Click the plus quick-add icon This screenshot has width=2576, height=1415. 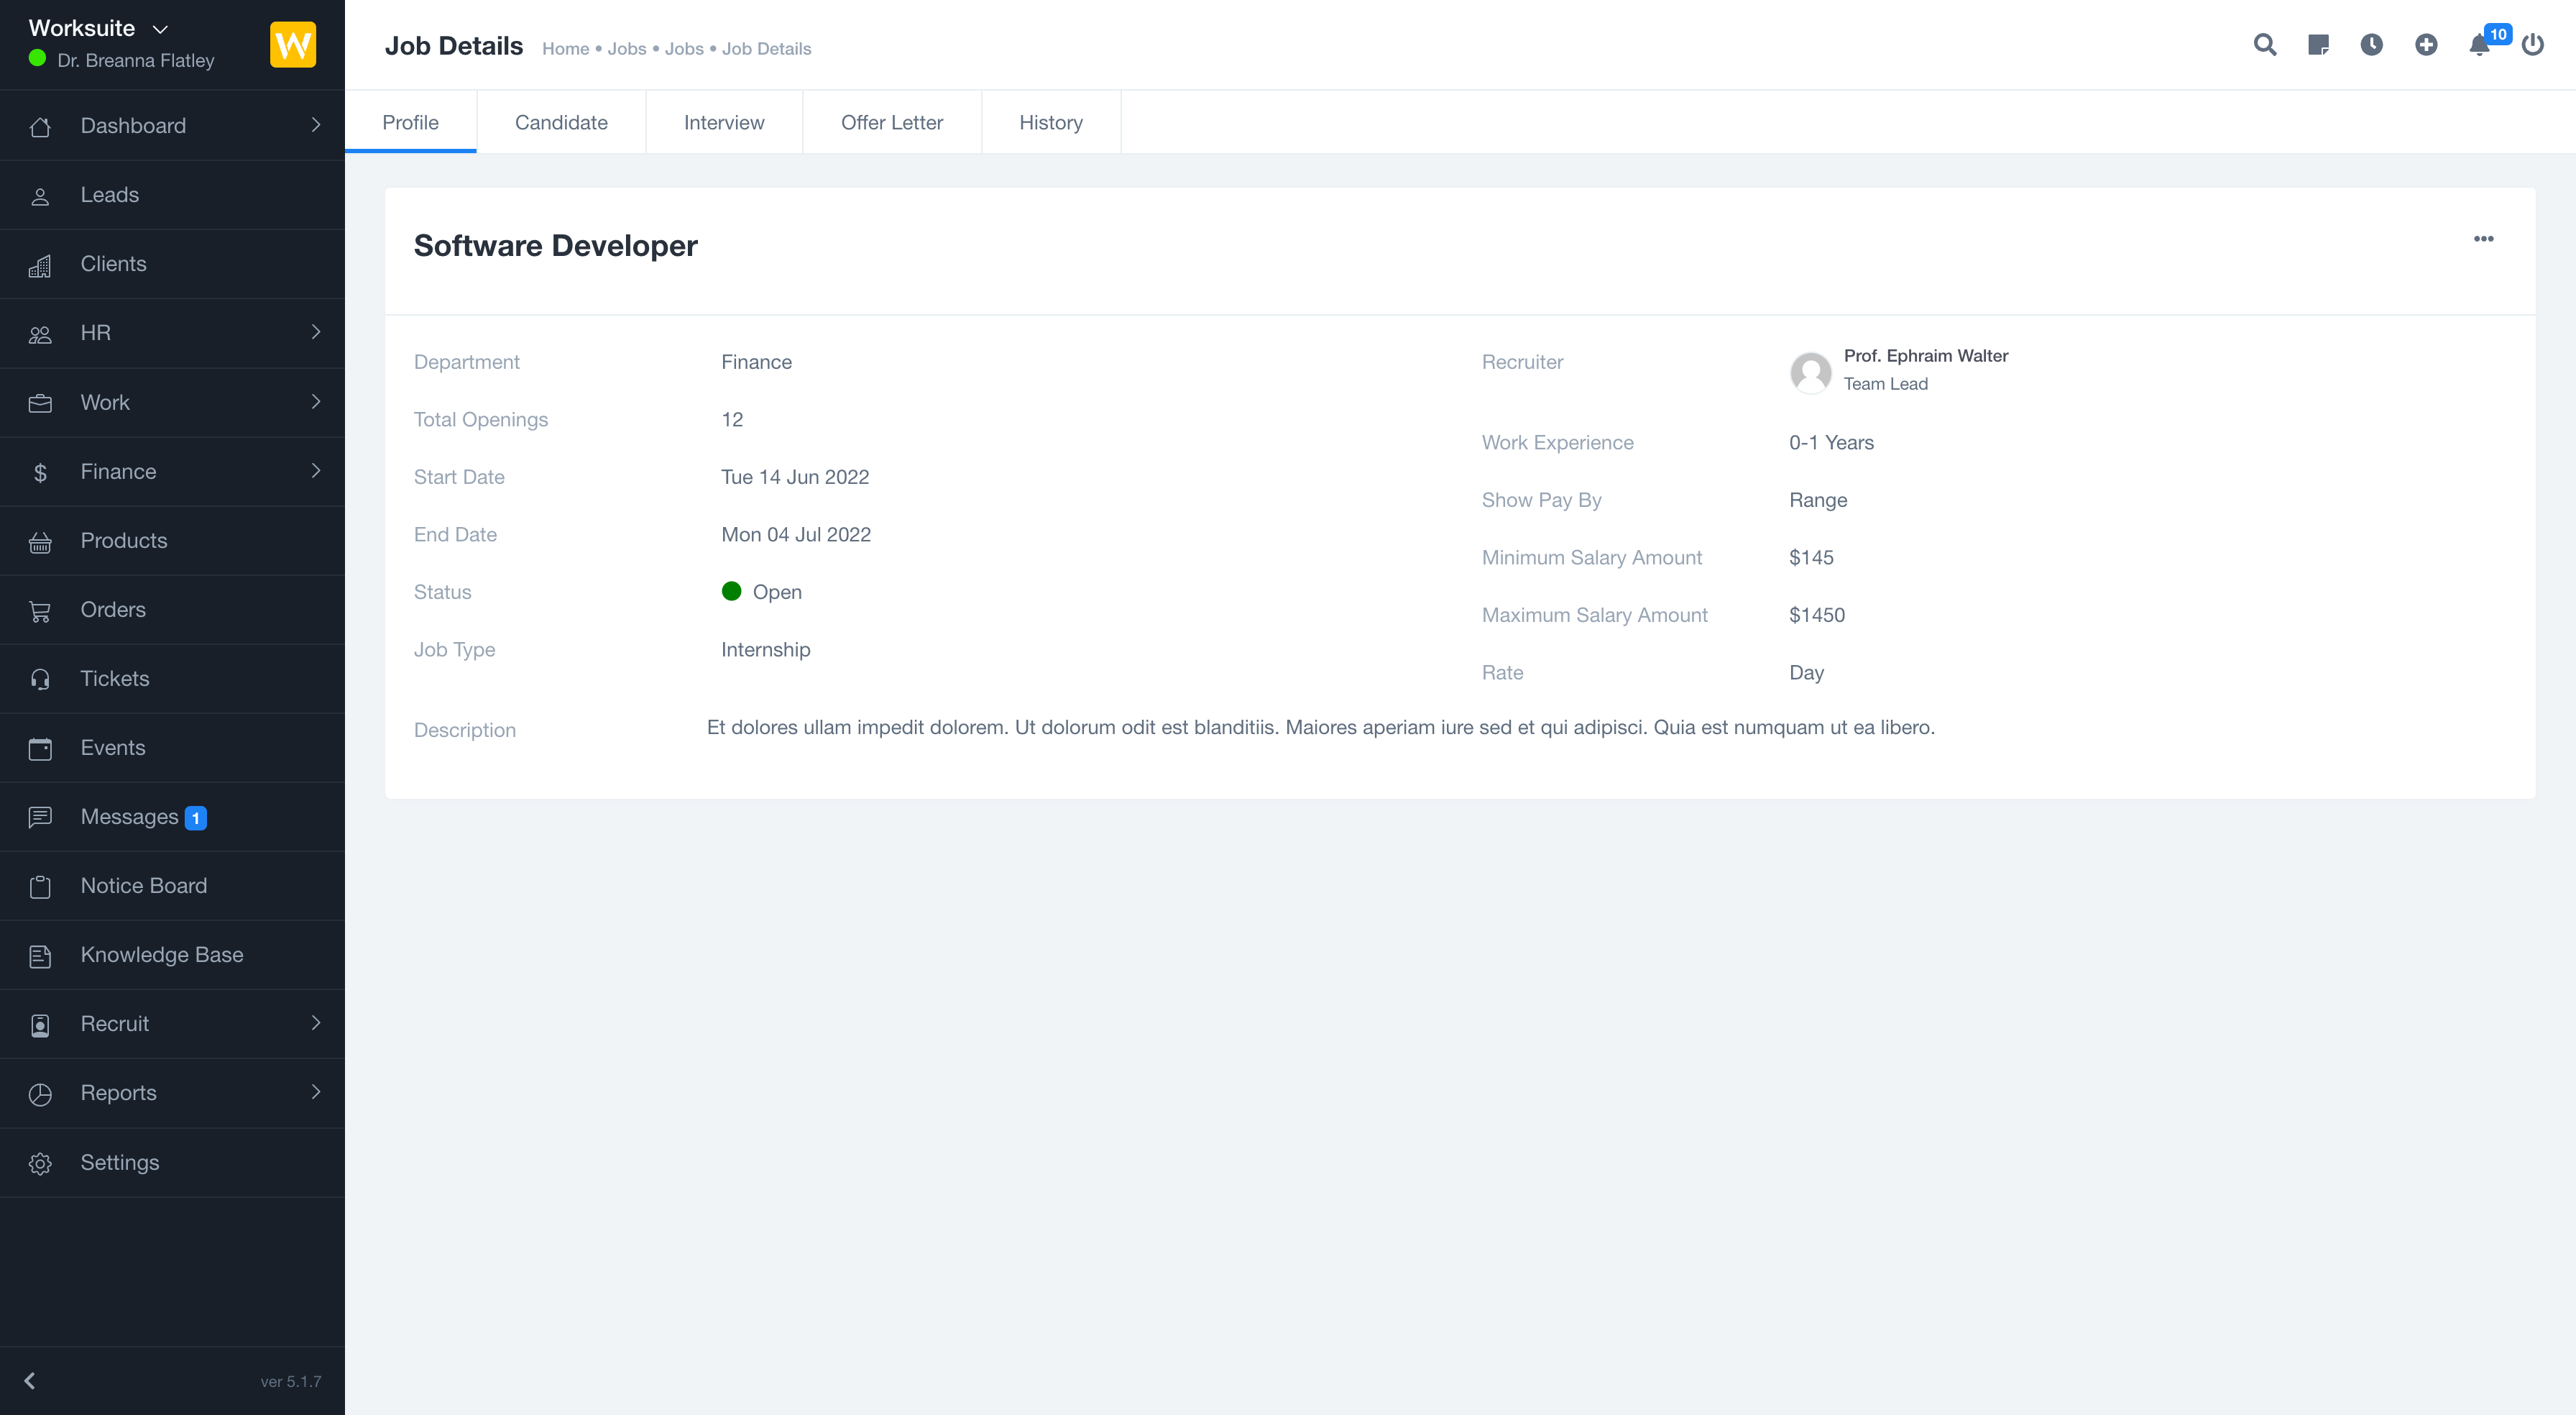(x=2425, y=45)
